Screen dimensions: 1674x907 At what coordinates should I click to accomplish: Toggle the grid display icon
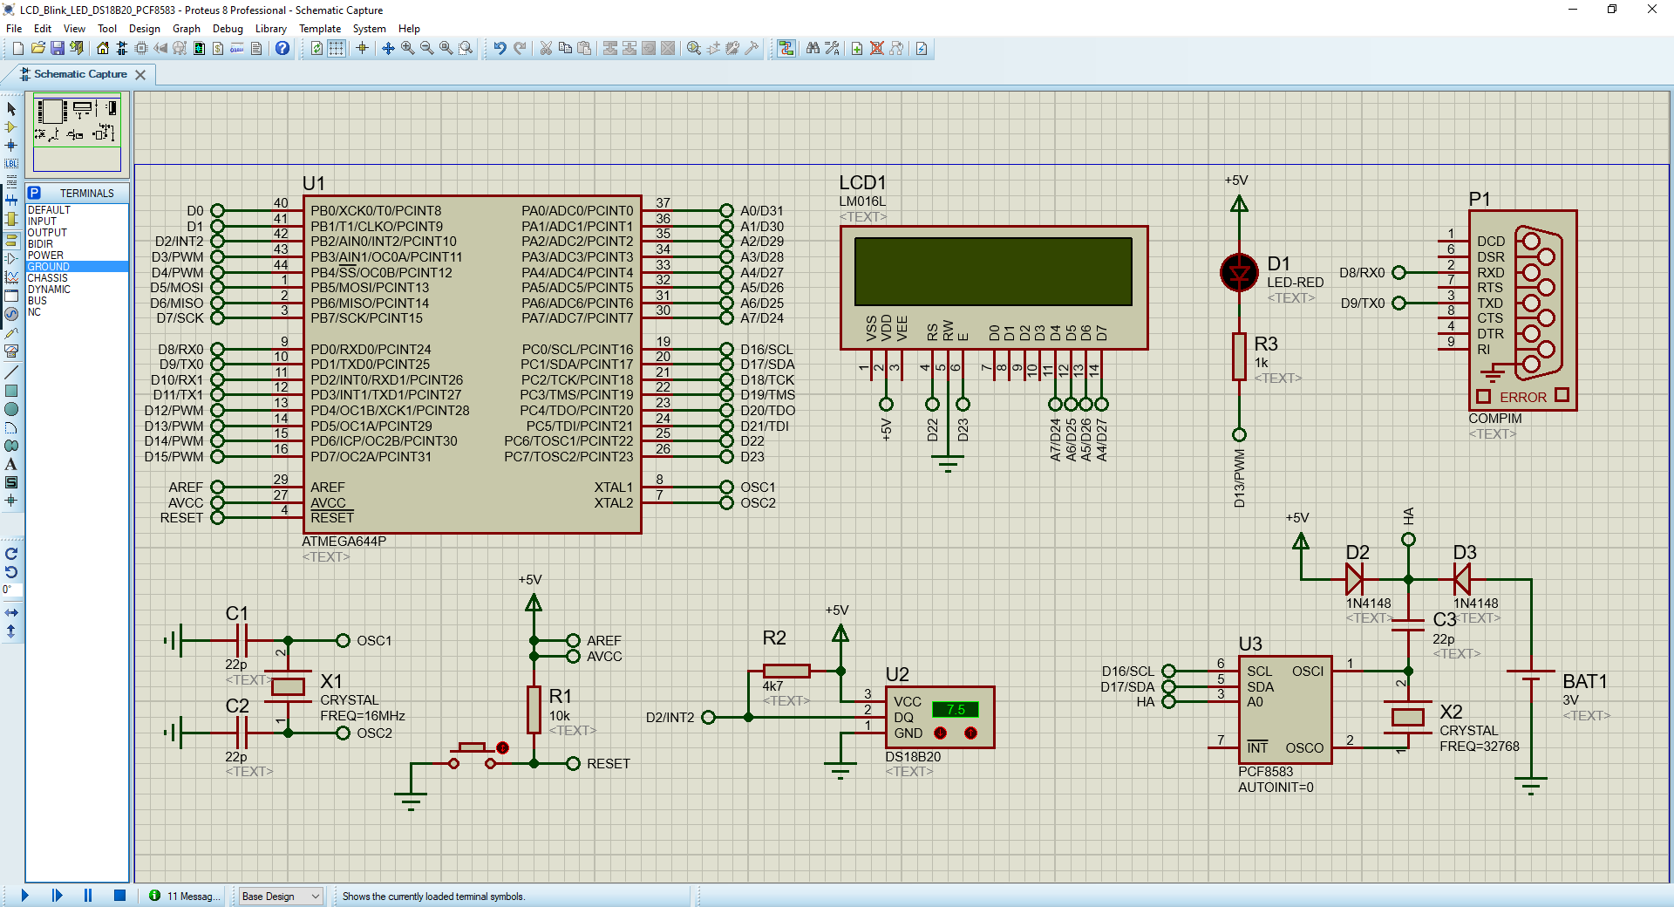(x=336, y=48)
